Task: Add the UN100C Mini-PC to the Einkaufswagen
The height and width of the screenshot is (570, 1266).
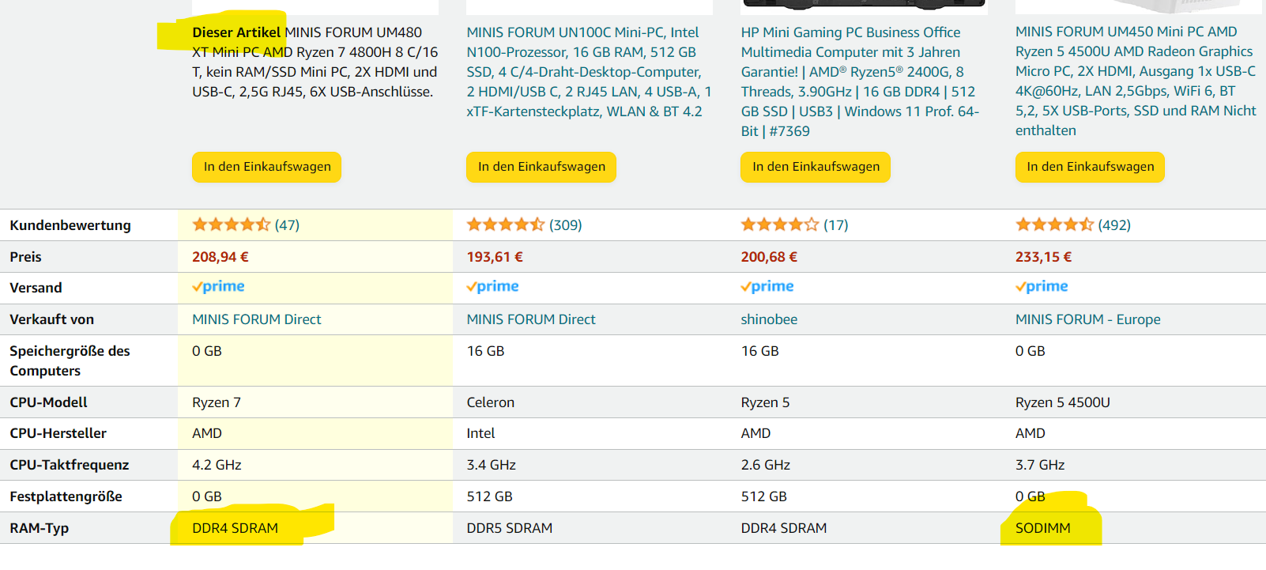Action: (x=541, y=167)
